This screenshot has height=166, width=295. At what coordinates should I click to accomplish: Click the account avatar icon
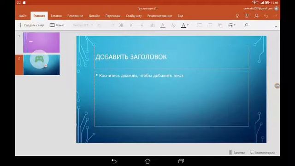pyautogui.click(x=277, y=8)
